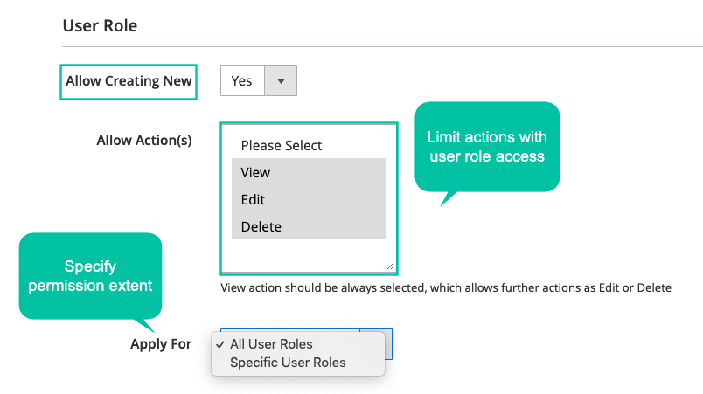Select View in Allow Action(s) list
The image size is (703, 394).
[x=309, y=172]
